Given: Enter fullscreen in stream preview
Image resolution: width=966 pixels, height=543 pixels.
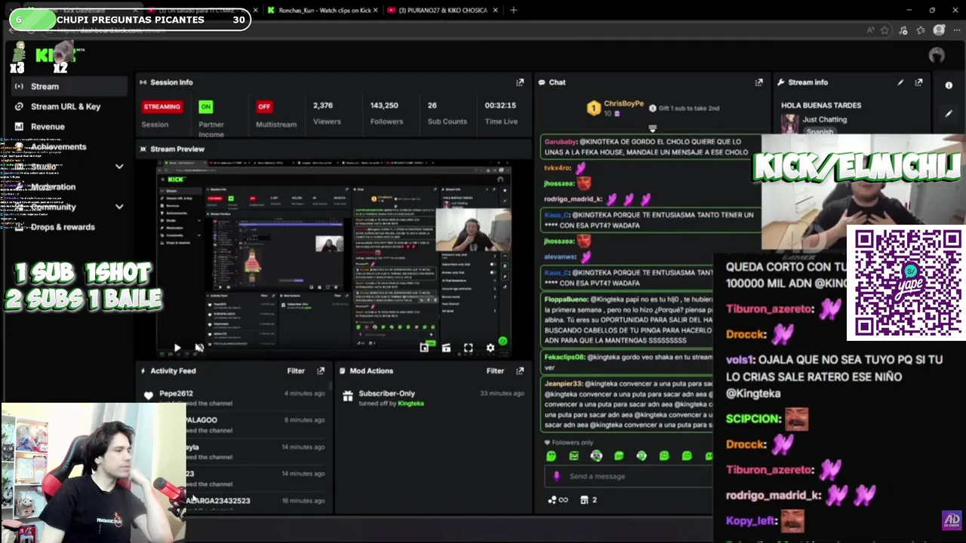Looking at the screenshot, I should click(x=468, y=348).
